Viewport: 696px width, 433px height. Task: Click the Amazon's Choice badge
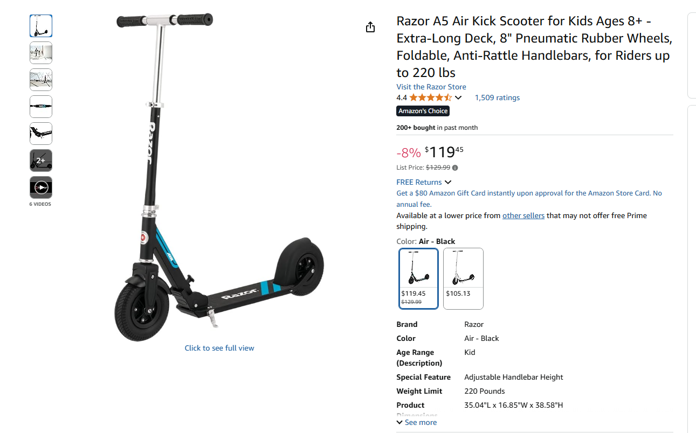[x=423, y=111]
